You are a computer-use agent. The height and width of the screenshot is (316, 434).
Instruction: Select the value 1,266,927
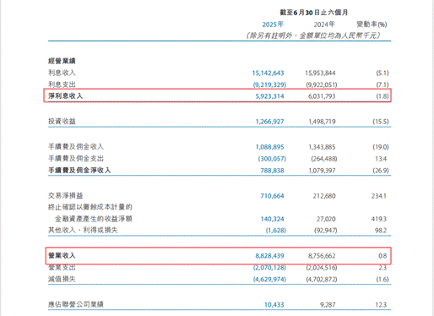(x=269, y=122)
